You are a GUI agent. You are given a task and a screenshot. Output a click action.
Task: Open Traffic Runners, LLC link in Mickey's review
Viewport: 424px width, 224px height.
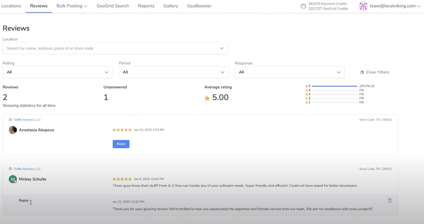click(27, 169)
